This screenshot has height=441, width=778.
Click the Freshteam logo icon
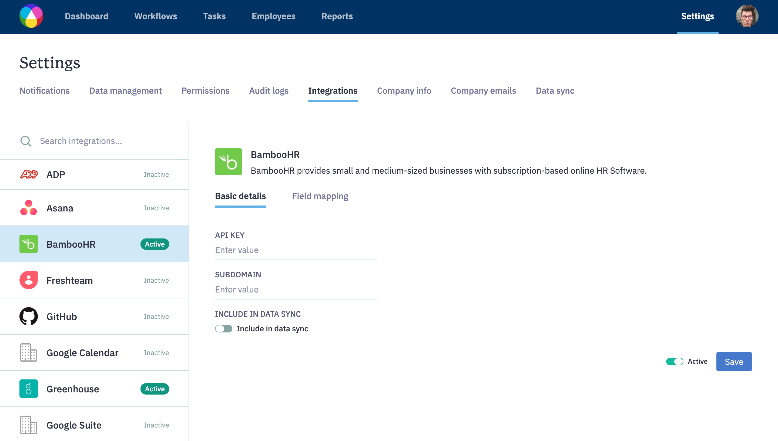29,280
